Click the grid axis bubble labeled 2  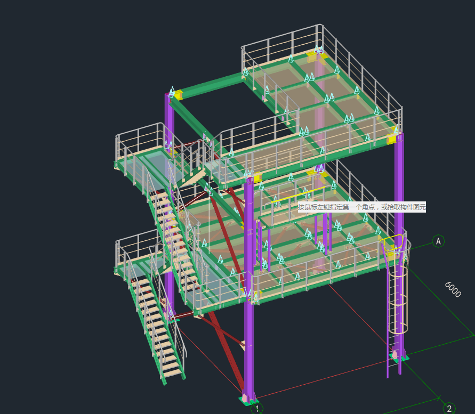(449, 408)
